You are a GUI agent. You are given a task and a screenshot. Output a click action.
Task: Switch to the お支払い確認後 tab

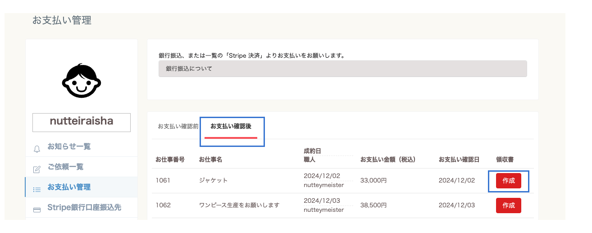231,127
